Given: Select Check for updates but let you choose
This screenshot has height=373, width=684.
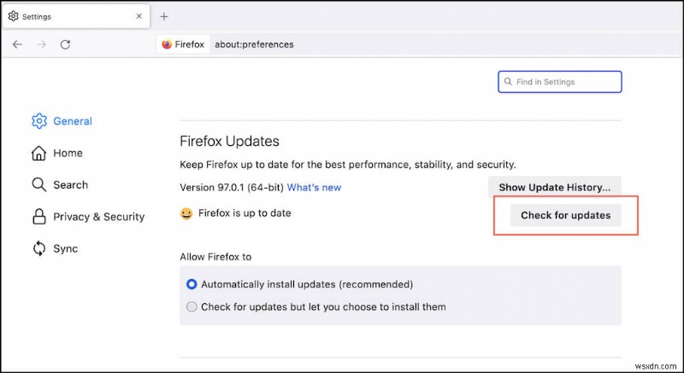Looking at the screenshot, I should (x=316, y=306).
